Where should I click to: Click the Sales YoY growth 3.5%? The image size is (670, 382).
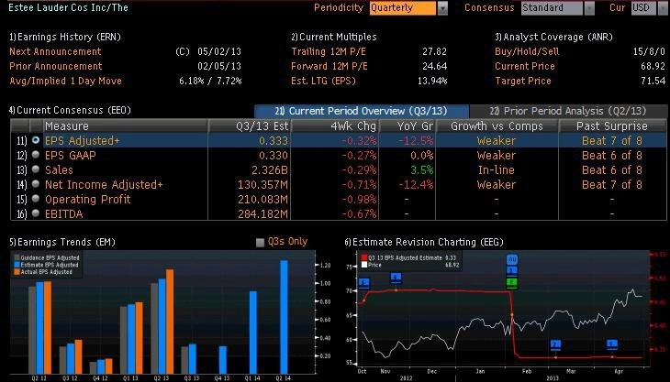pos(422,169)
